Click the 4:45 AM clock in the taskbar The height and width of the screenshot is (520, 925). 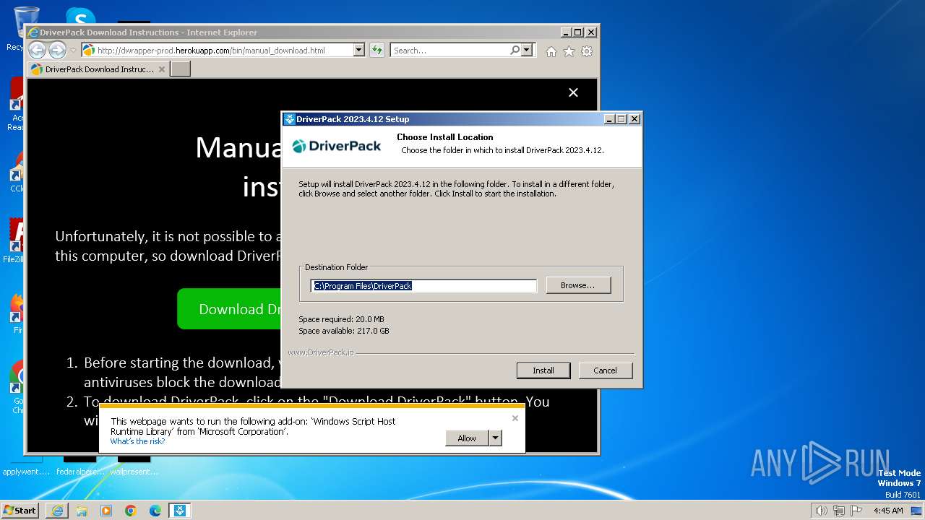click(888, 511)
